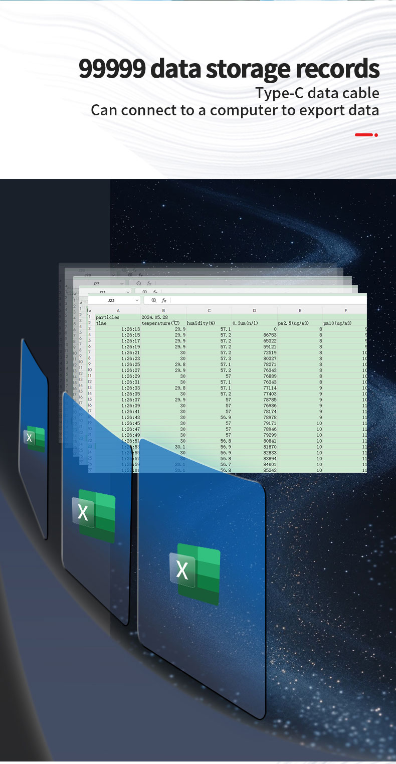
Task: Open the smallest Excel icon on the far card
Action: (35, 439)
